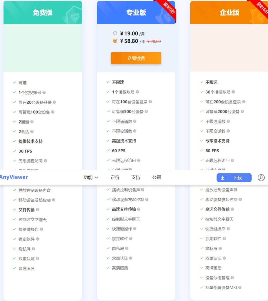Open the 支持 menu item
This screenshot has width=268, height=301.
pyautogui.click(x=136, y=177)
